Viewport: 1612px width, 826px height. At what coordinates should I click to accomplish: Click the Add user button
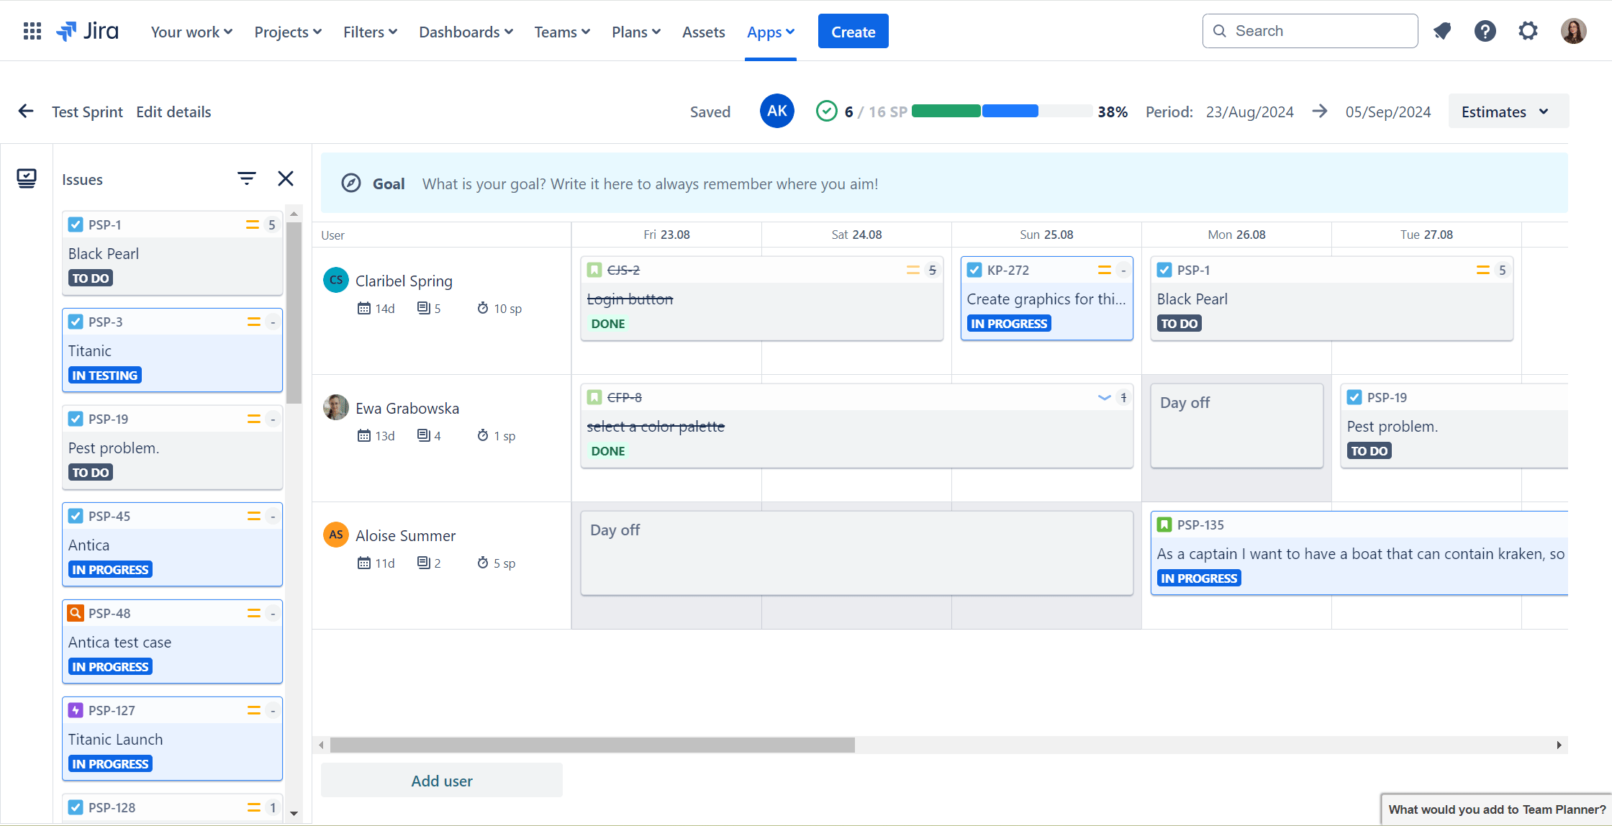click(x=442, y=781)
